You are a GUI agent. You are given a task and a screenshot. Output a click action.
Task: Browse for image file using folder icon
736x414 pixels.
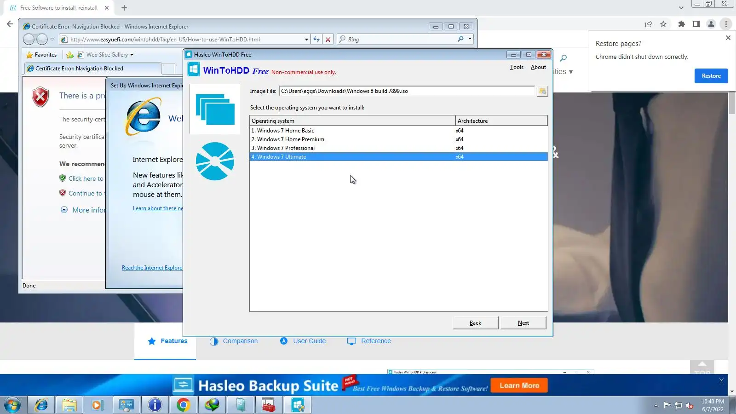tap(542, 91)
